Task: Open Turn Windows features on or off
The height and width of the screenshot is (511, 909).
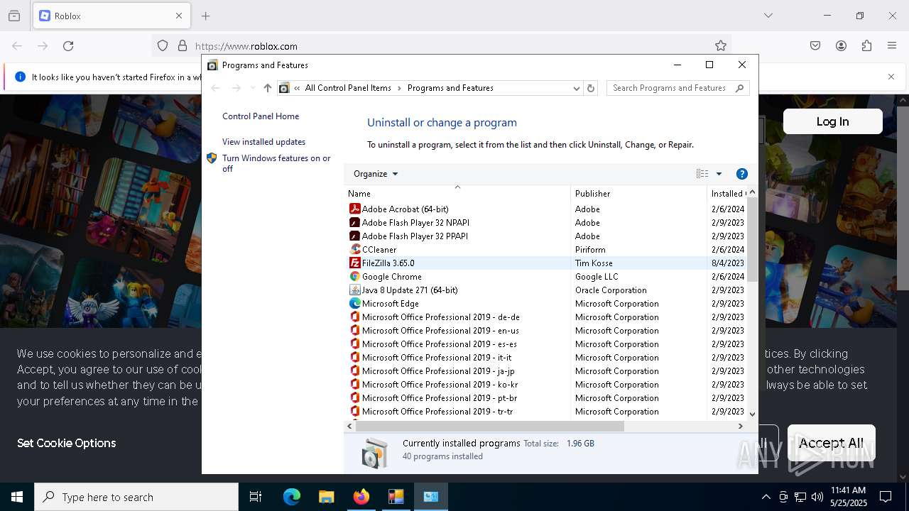Action: [276, 163]
